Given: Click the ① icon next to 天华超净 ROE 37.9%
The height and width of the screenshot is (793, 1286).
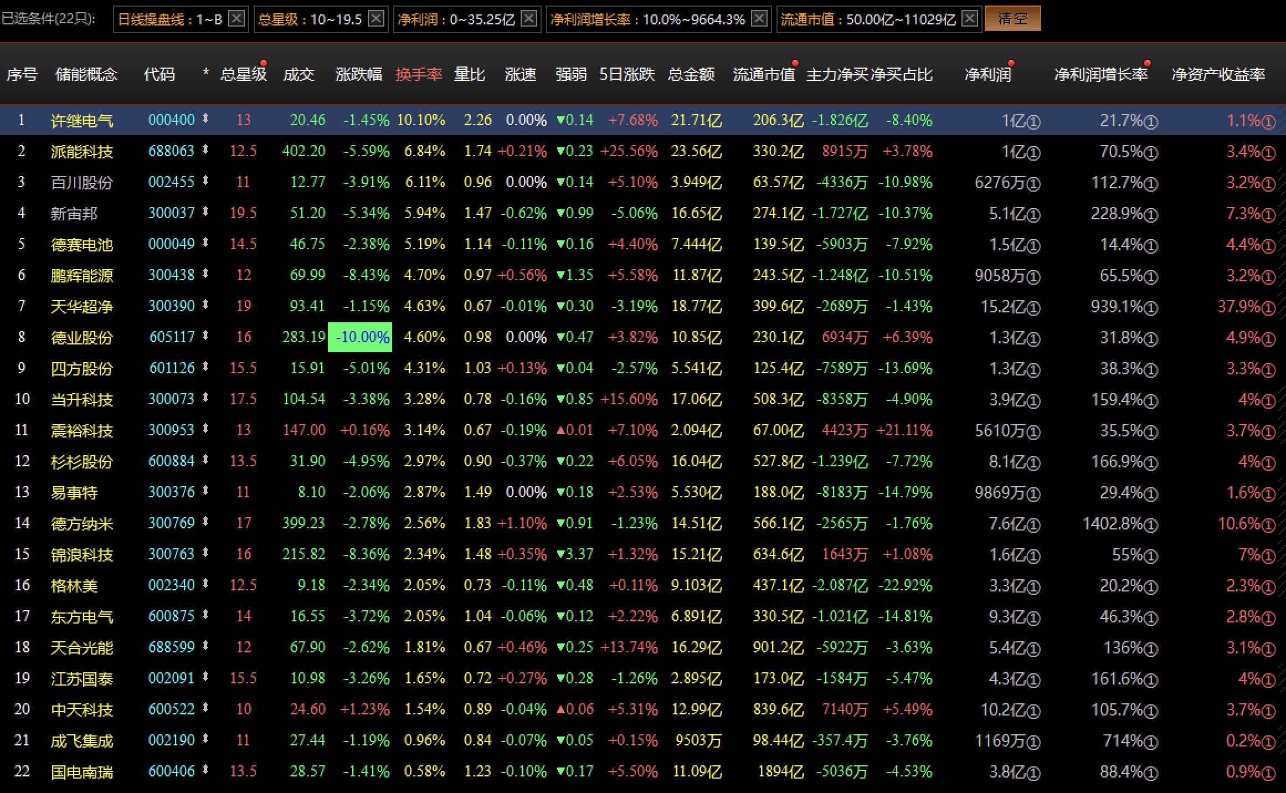Looking at the screenshot, I should click(1268, 308).
